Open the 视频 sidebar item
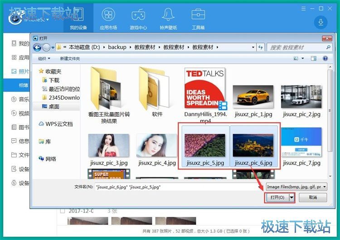The width and height of the screenshot is (340, 240). tap(20, 113)
